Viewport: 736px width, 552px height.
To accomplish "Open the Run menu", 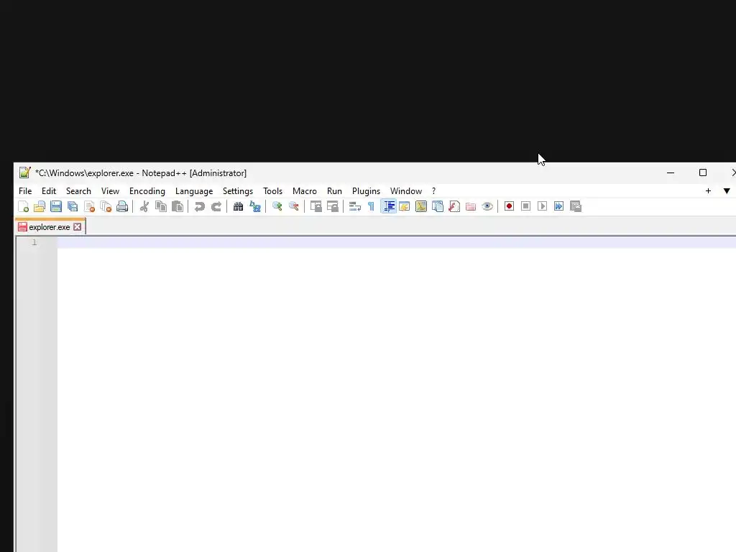I will (334, 191).
